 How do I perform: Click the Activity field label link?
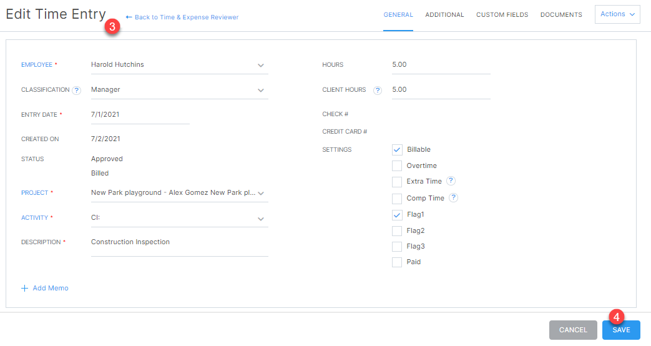pos(34,217)
